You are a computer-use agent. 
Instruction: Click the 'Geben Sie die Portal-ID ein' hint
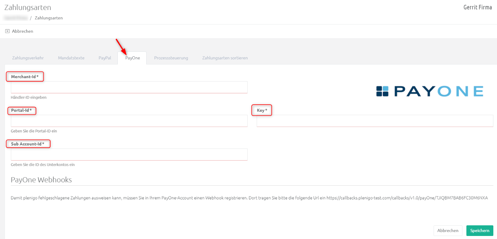34,131
